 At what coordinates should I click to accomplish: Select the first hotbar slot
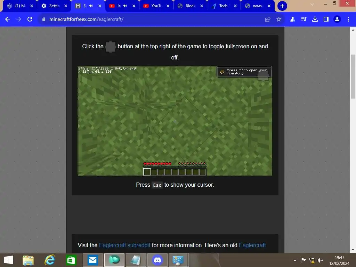147,172
